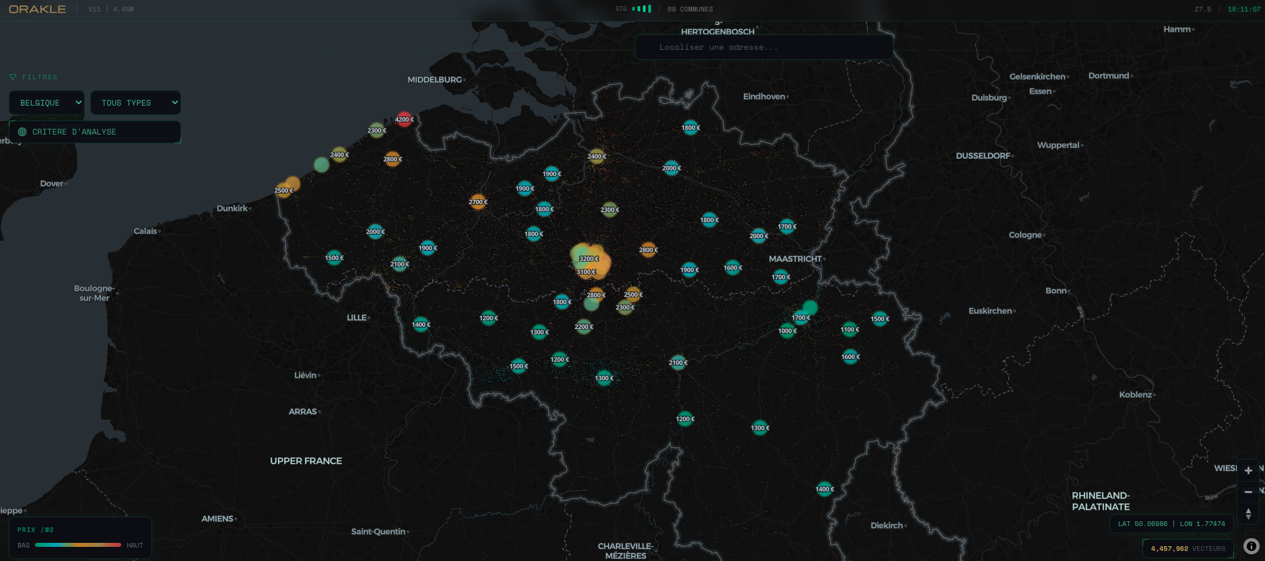
Task: Open CRITERE D'ANALYSE panel
Action: [95, 132]
